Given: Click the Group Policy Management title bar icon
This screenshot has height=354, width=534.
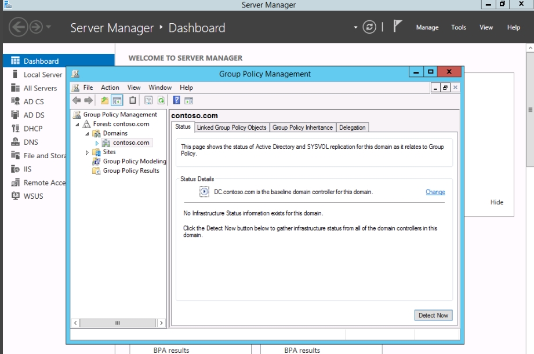Looking at the screenshot, I should pyautogui.click(x=75, y=74).
